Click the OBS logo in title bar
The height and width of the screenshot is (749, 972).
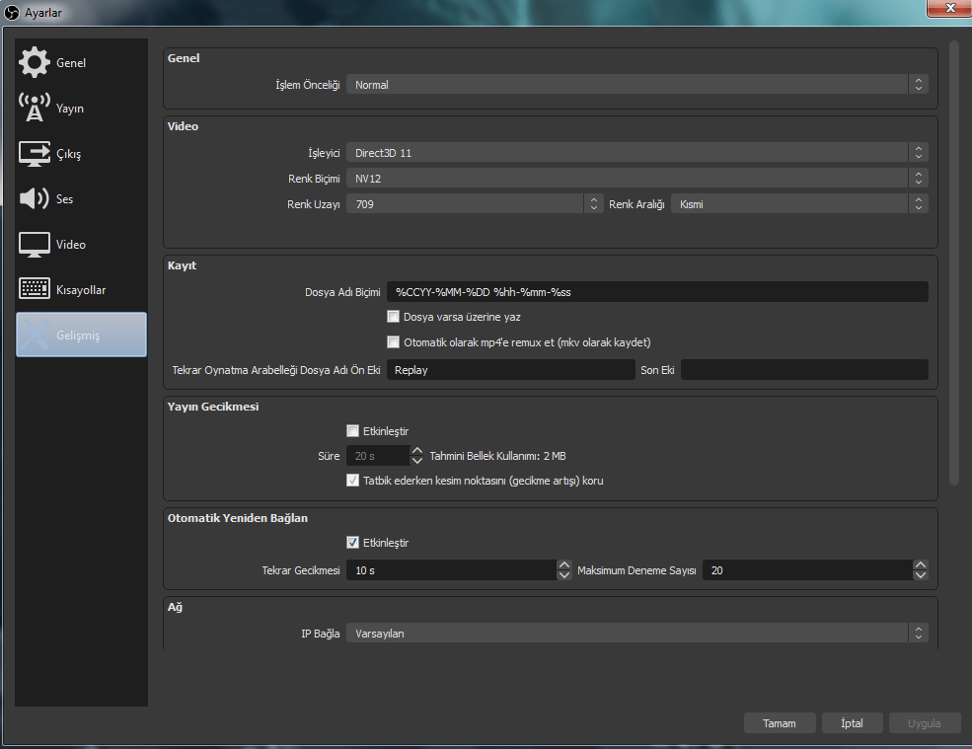coord(12,12)
